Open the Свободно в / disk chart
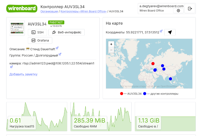Screen dimensions: 202x136 click(165, 117)
